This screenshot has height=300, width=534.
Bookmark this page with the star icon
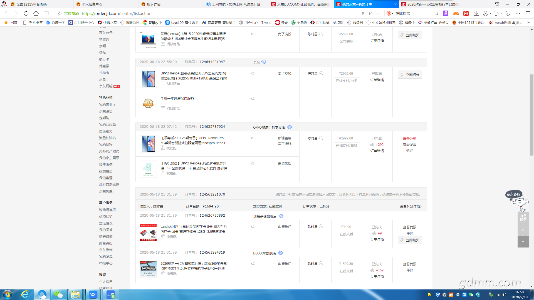click(60, 13)
